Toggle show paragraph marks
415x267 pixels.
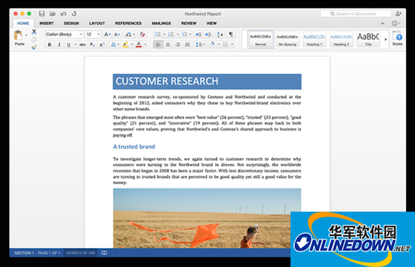(x=231, y=35)
